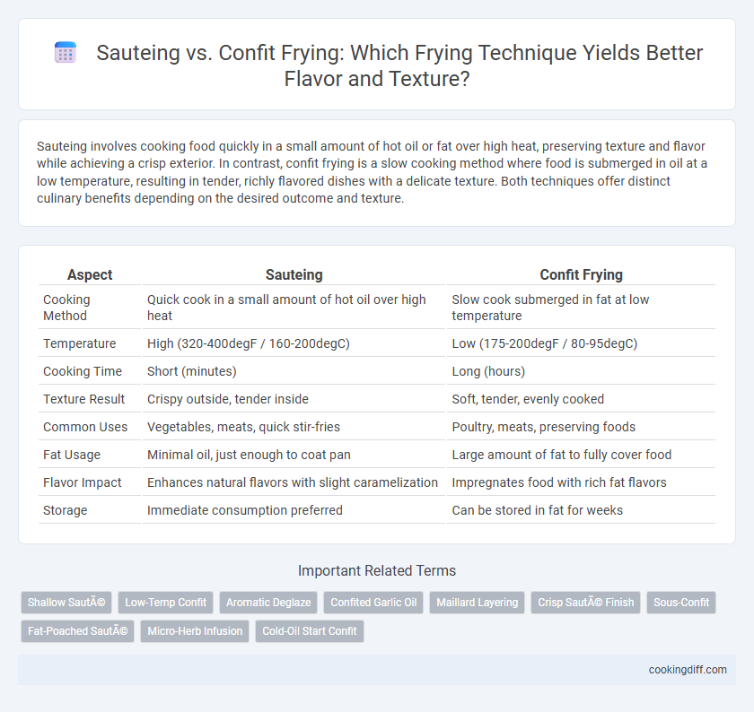Click the Important Related Terms heading

(377, 570)
